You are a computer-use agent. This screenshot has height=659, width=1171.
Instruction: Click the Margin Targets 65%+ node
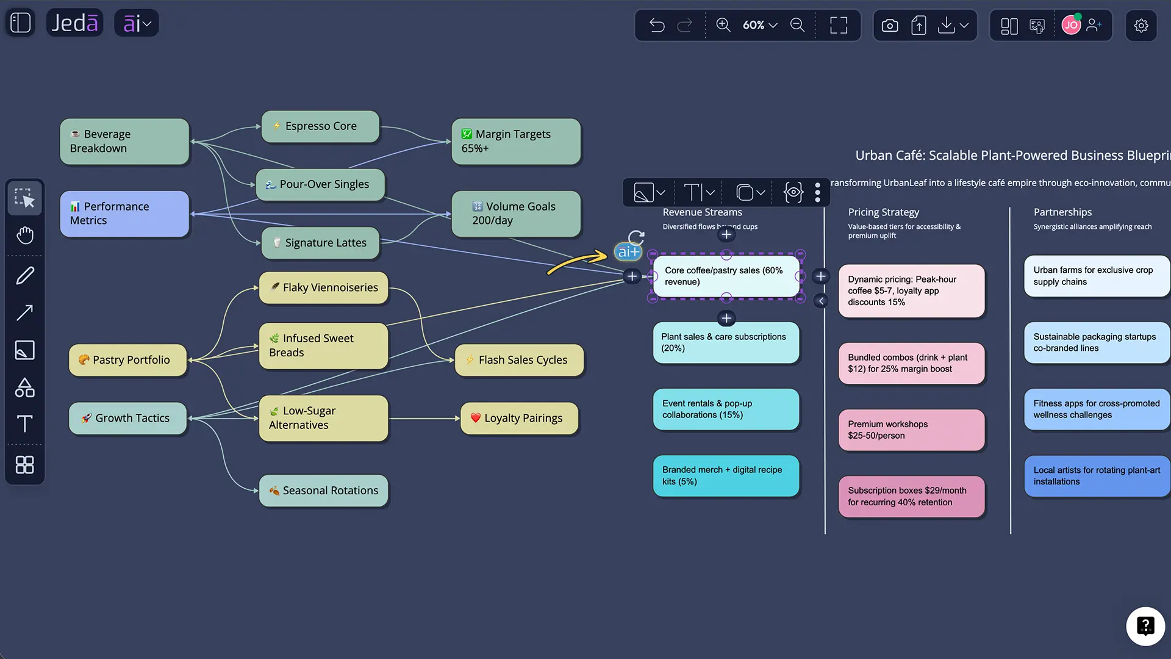(516, 142)
